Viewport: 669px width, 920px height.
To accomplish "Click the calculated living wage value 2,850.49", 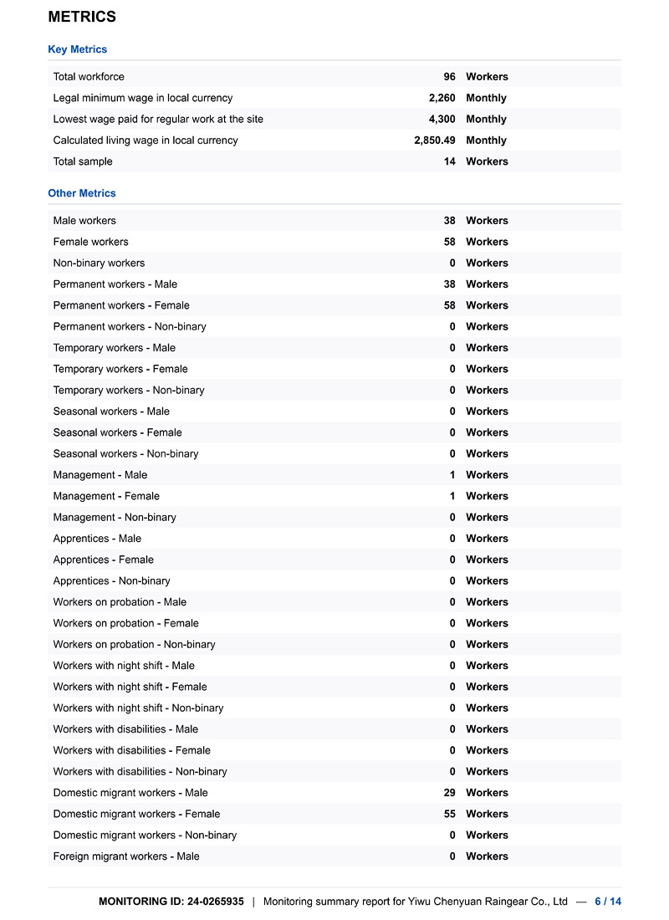I will point(435,141).
